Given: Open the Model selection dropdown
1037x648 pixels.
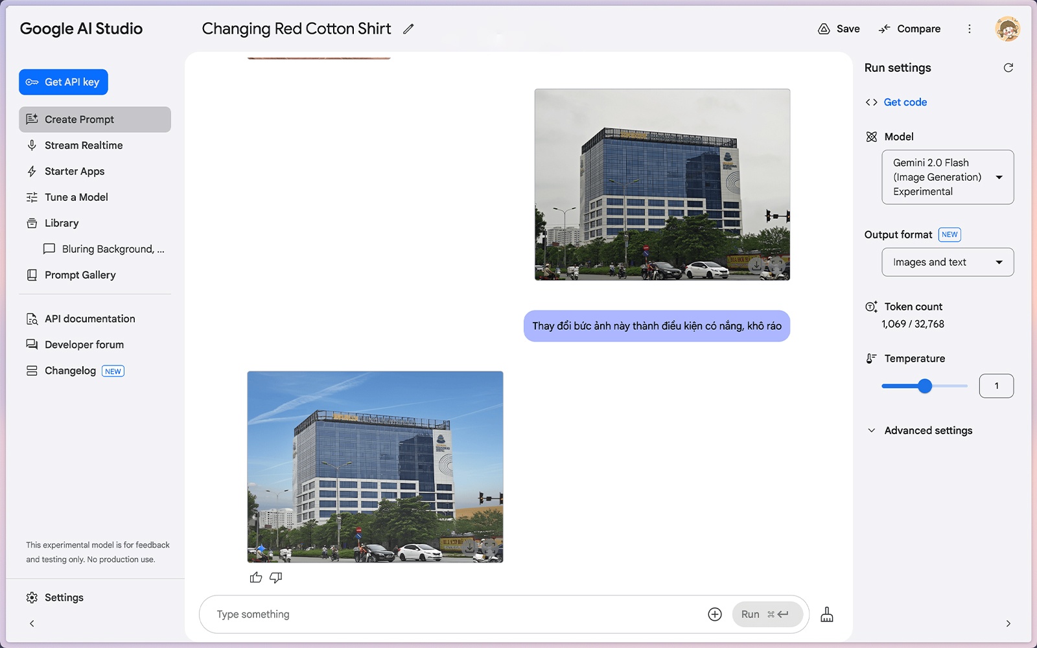Looking at the screenshot, I should point(947,177).
